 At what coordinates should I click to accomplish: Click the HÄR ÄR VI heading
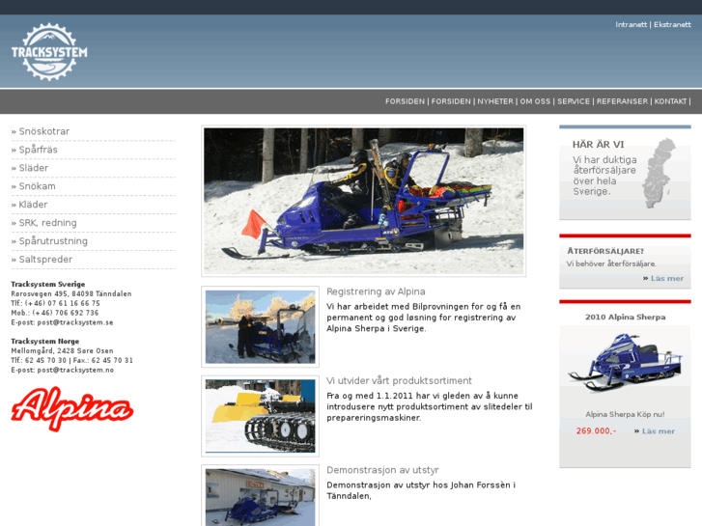598,145
